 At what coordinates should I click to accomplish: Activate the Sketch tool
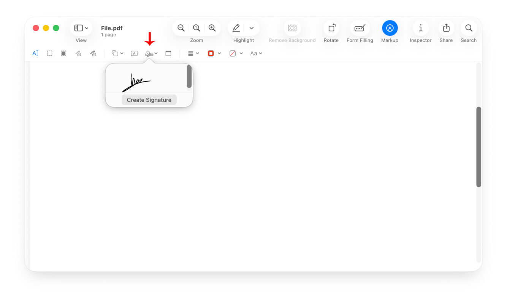(x=78, y=54)
